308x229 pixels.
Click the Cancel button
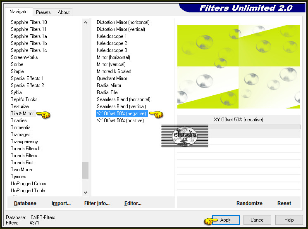coord(257,220)
